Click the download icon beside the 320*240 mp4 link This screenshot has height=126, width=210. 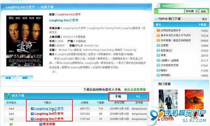pyautogui.click(x=32, y=114)
